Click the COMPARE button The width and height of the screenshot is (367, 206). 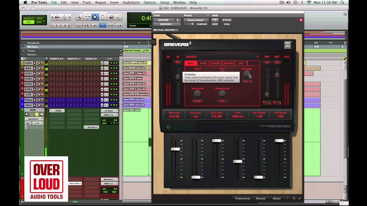pos(202,24)
